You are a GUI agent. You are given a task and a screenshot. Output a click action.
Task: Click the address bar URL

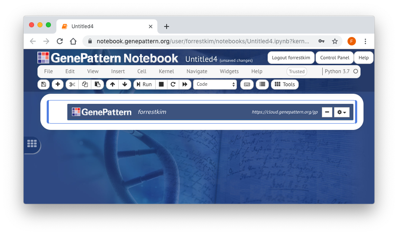tap(203, 41)
